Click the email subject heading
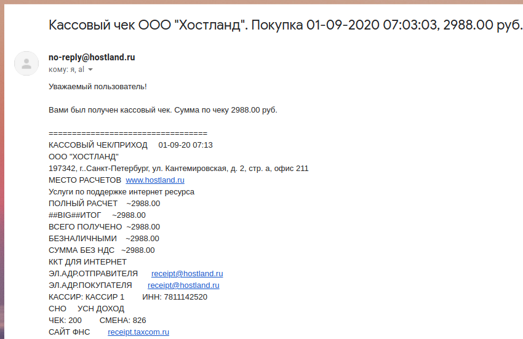The image size is (523, 339). (285, 25)
